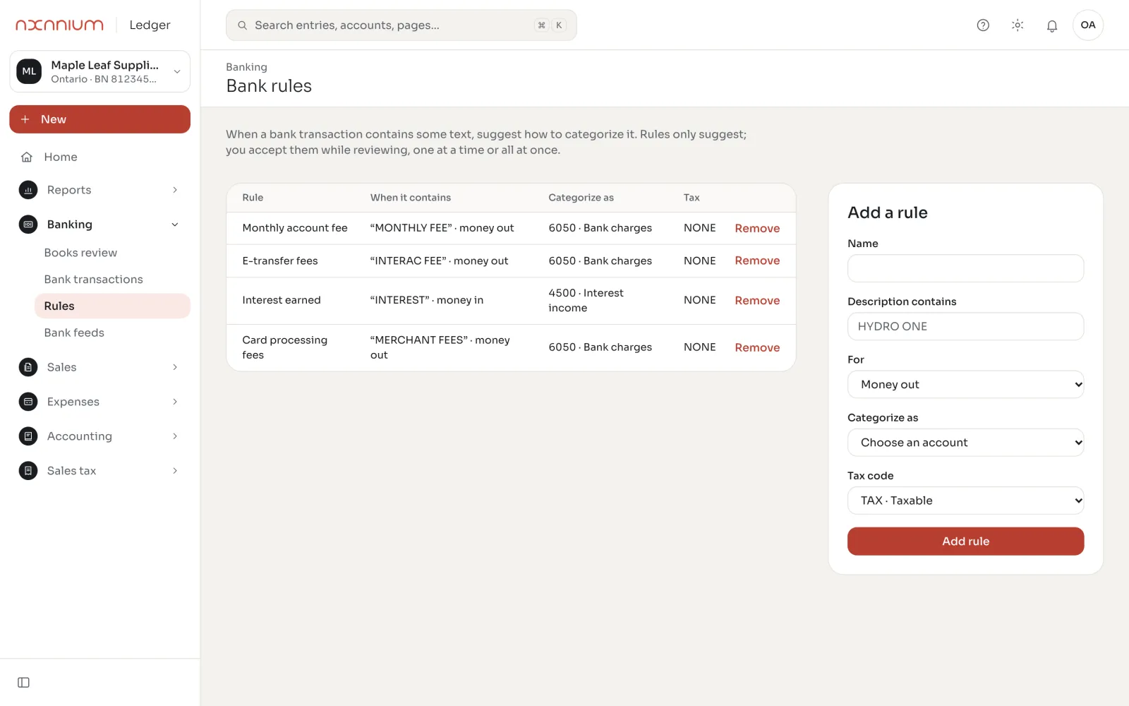The width and height of the screenshot is (1129, 706).
Task: Select the Rules menu item
Action: 112,306
